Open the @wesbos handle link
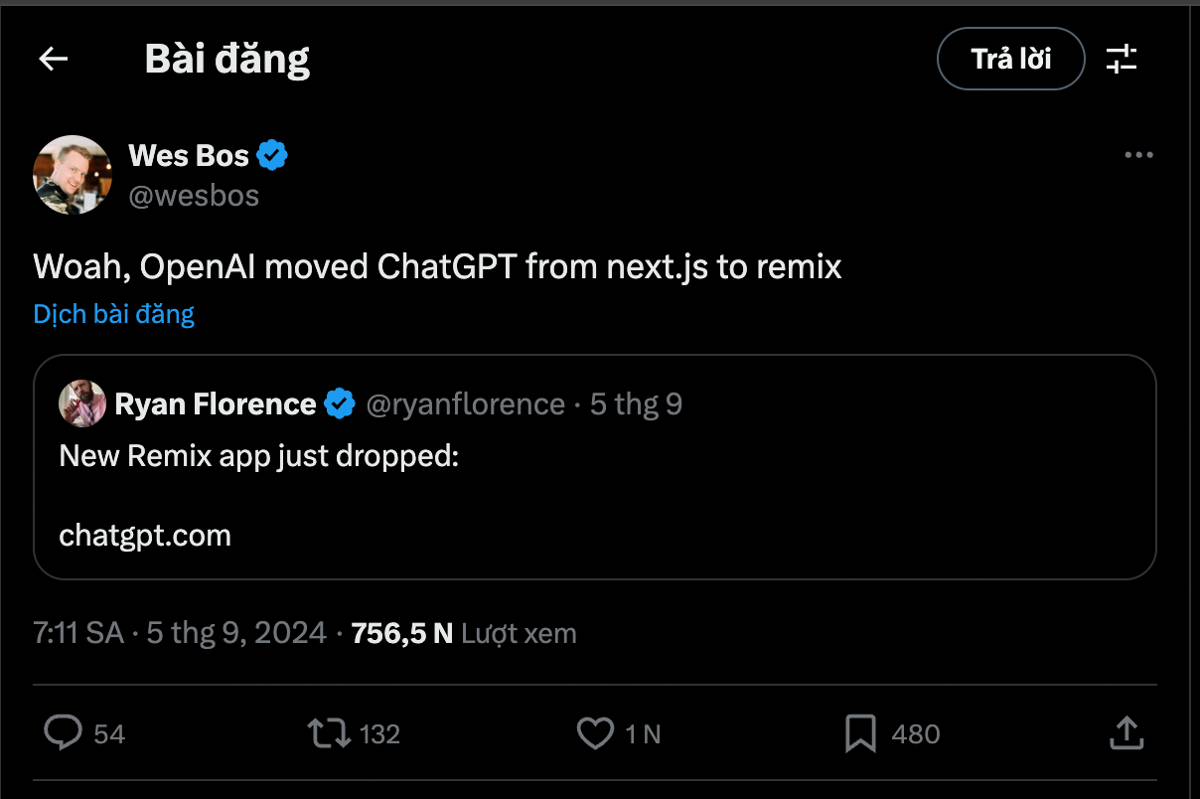The image size is (1200, 799). (194, 196)
